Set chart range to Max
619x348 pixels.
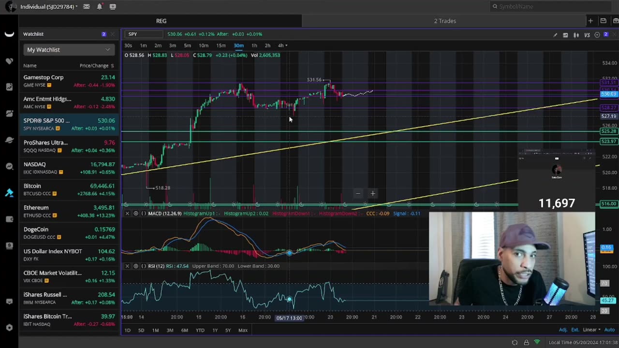243,330
